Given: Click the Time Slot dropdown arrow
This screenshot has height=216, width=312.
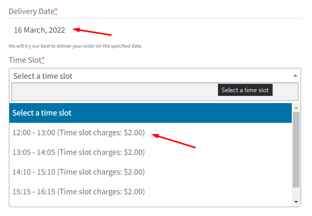Looking at the screenshot, I should pos(295,76).
